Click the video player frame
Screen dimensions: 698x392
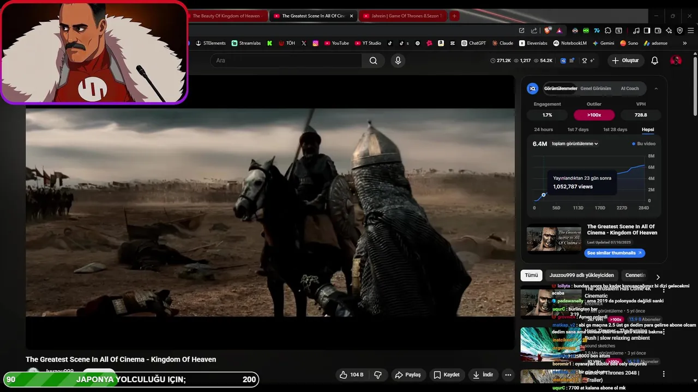[270, 212]
